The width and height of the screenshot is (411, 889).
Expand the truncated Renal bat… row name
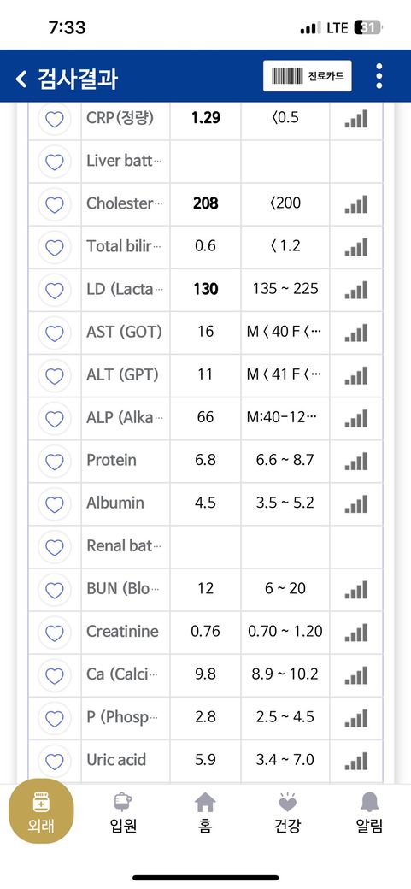coord(124,546)
